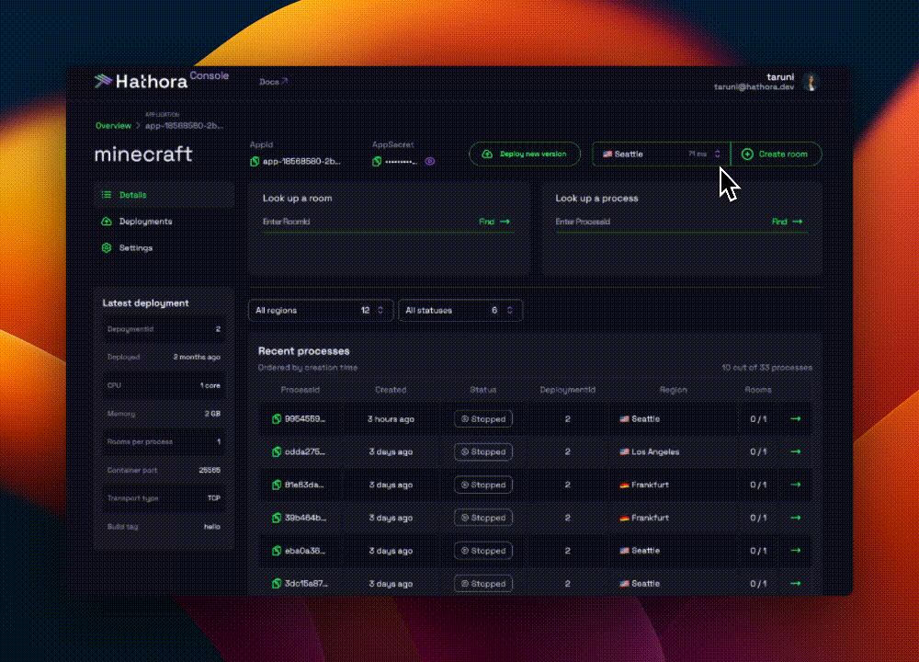Copy the AppId value
This screenshot has width=919, height=662.
pos(255,161)
